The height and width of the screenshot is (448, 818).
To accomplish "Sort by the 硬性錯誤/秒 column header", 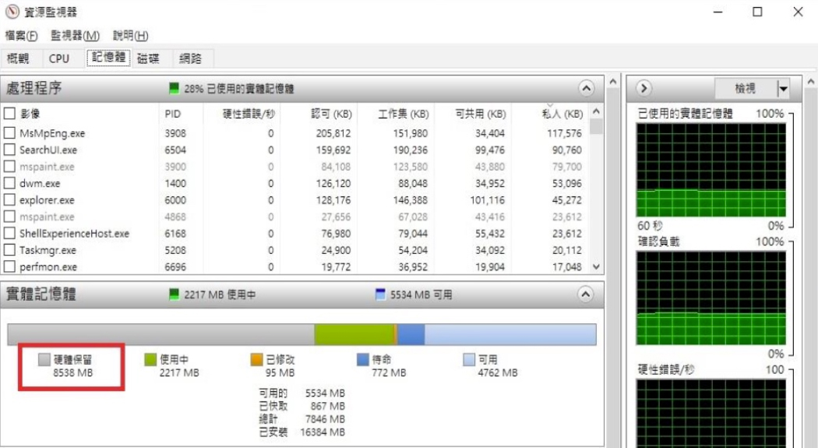I will 249,114.
